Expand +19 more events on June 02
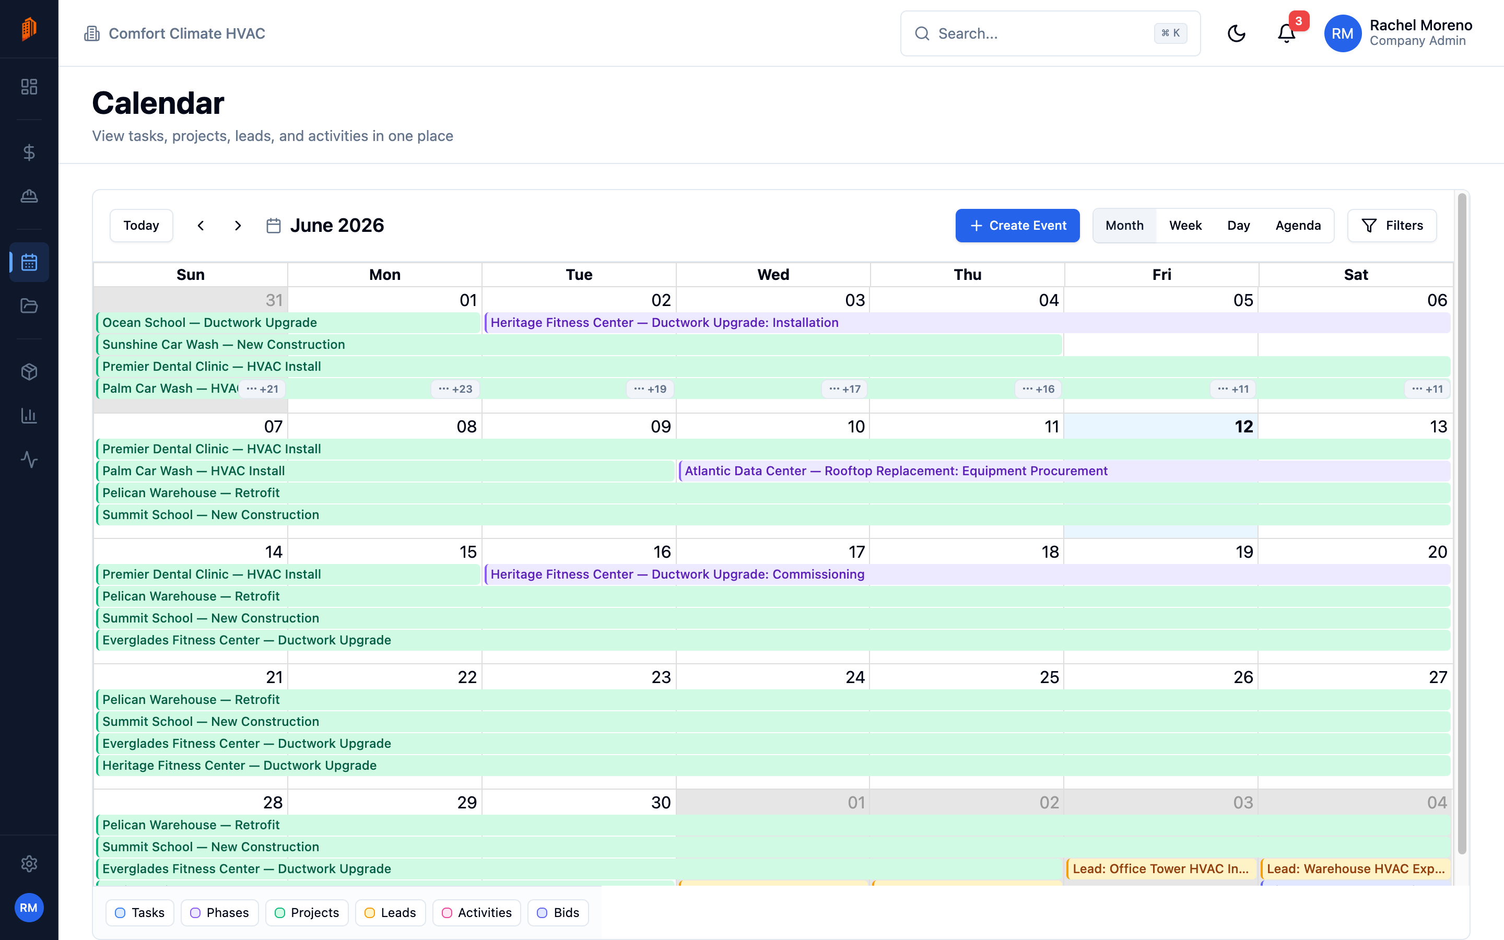This screenshot has width=1504, height=940. pyautogui.click(x=650, y=389)
